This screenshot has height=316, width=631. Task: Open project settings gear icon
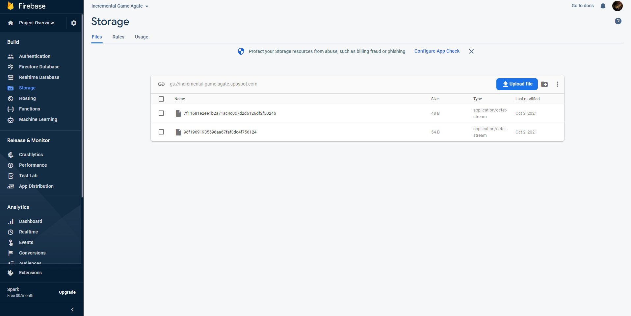74,23
